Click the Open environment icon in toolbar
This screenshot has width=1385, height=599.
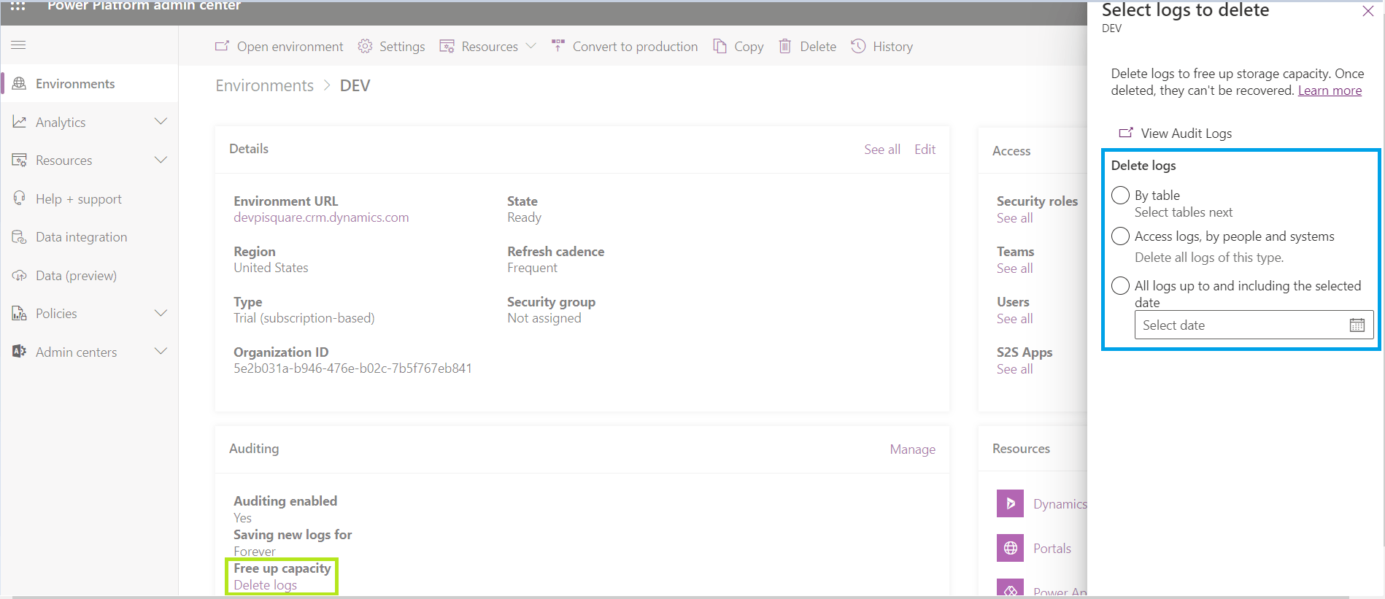click(x=222, y=46)
